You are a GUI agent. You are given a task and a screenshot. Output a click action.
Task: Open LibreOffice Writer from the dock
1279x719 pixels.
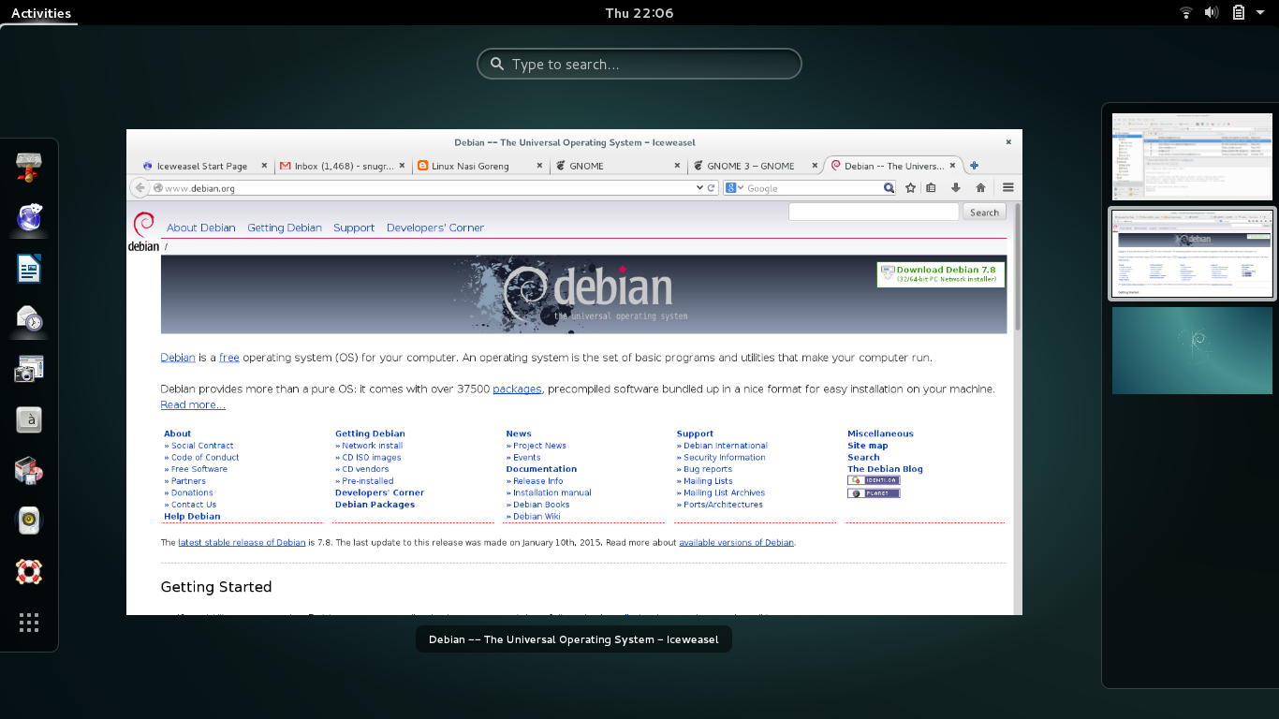point(29,269)
